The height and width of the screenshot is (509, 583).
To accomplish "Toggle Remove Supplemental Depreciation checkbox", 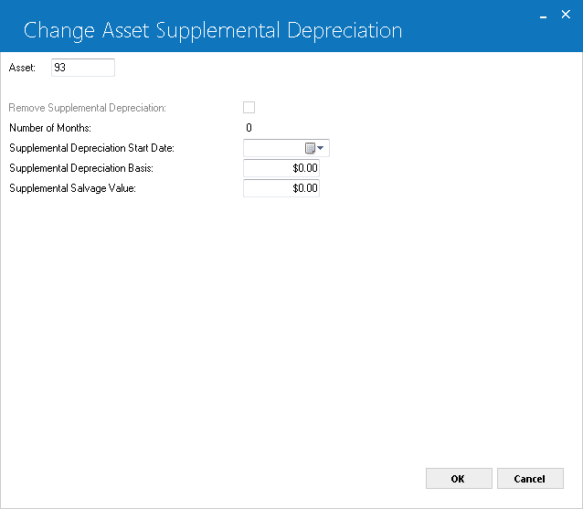I will [x=249, y=108].
